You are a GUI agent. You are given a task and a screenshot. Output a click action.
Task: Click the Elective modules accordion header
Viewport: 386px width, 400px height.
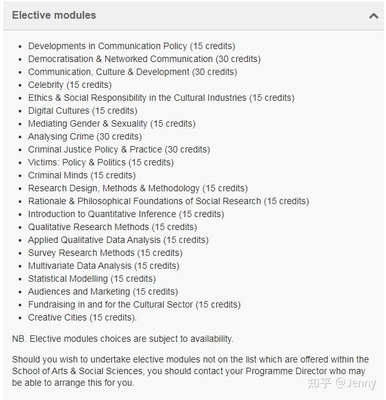tap(194, 16)
